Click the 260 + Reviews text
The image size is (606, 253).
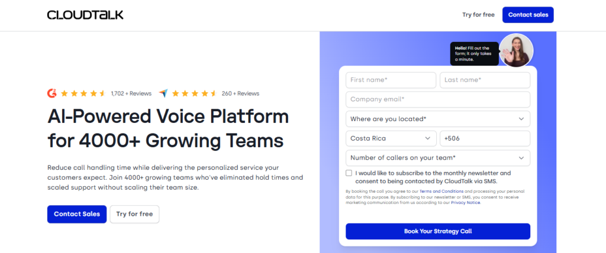240,93
